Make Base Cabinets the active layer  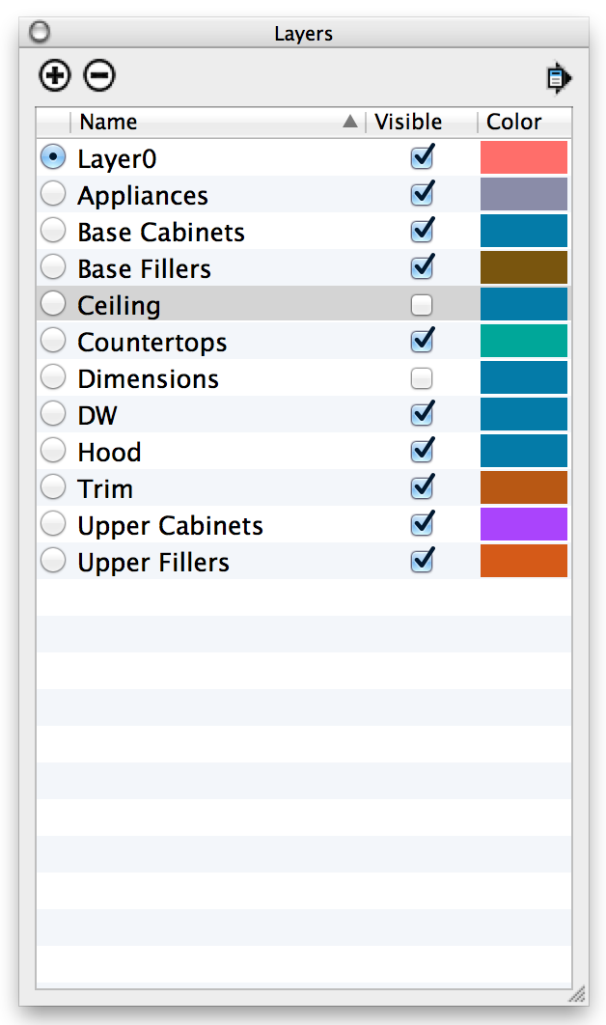[x=54, y=232]
